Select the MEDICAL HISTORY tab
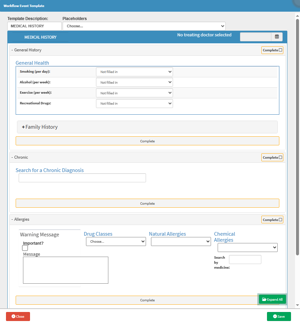The width and height of the screenshot is (300, 324). click(x=40, y=37)
